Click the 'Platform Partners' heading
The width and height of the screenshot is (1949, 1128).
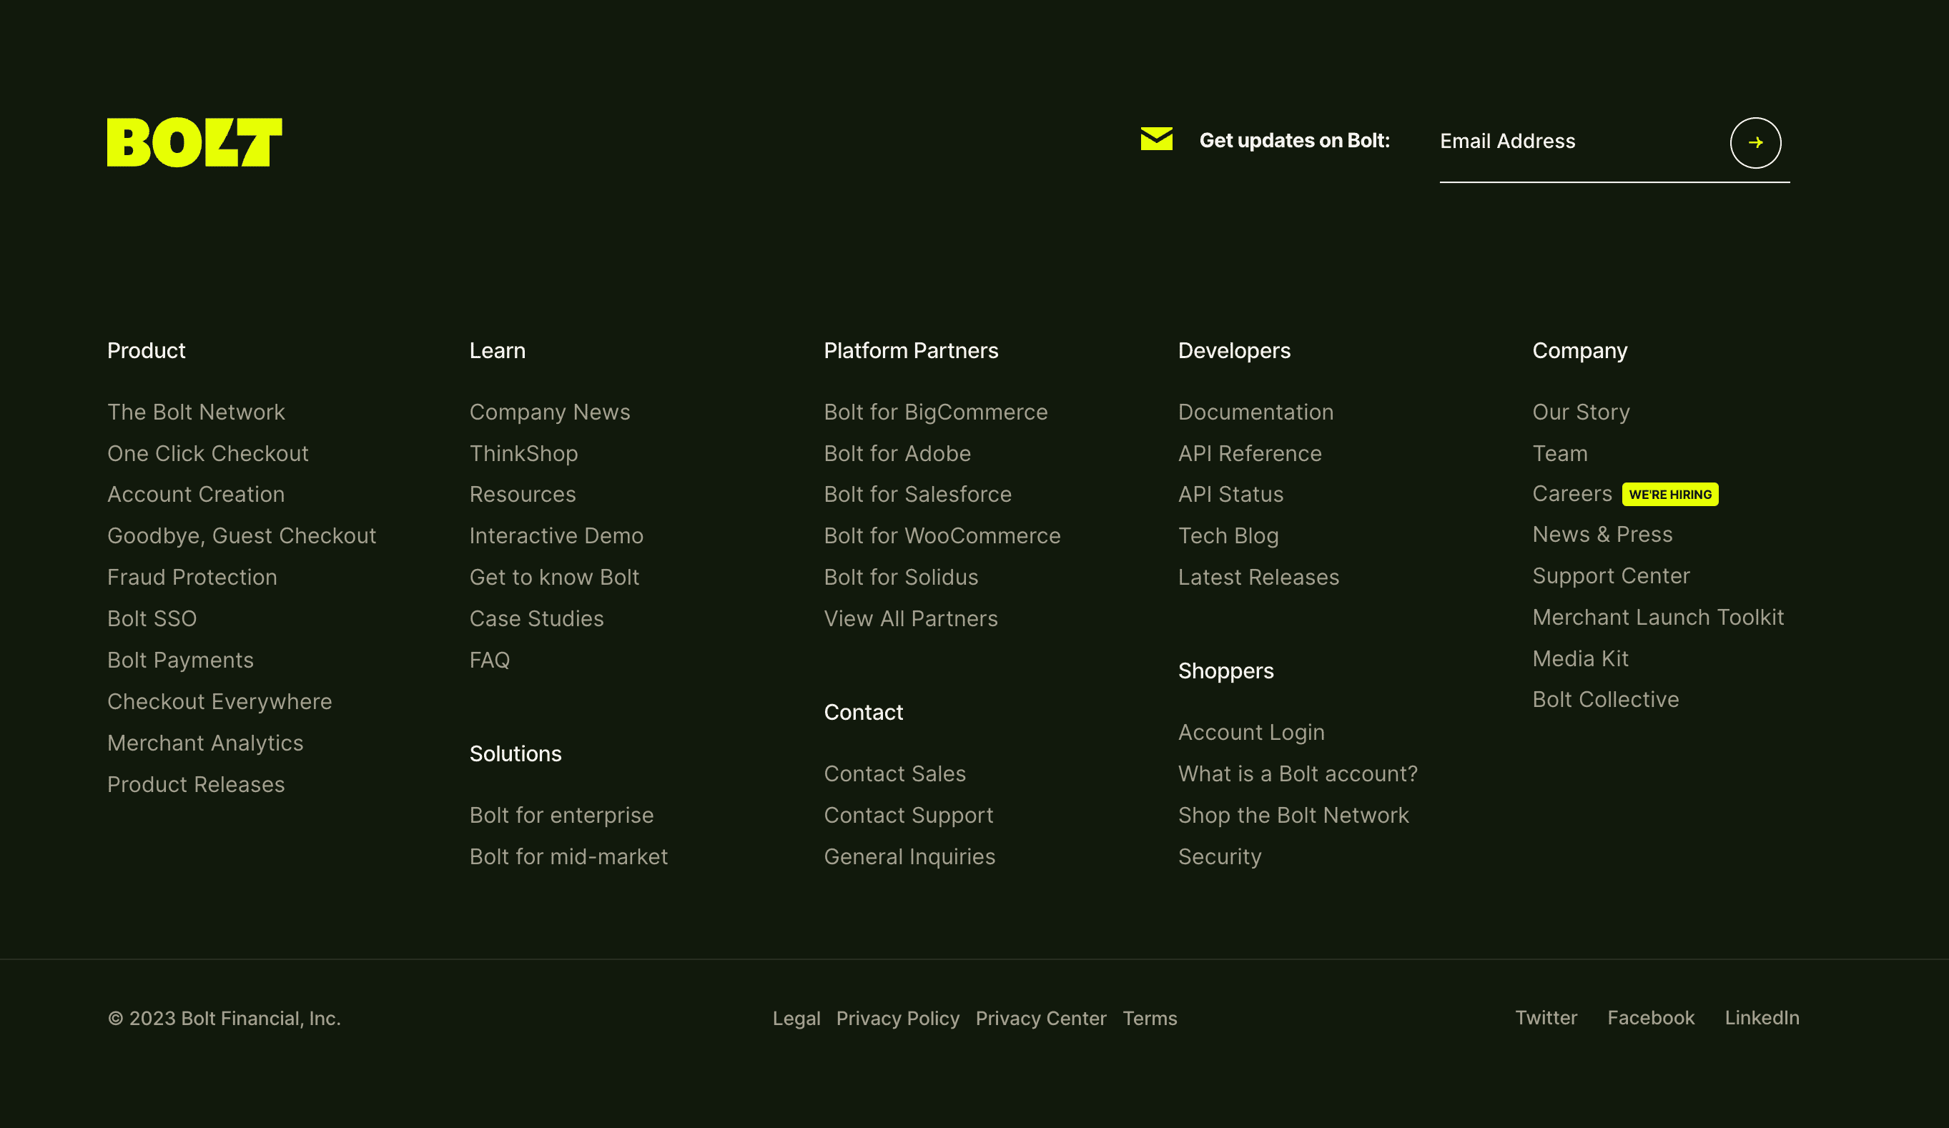tap(910, 351)
